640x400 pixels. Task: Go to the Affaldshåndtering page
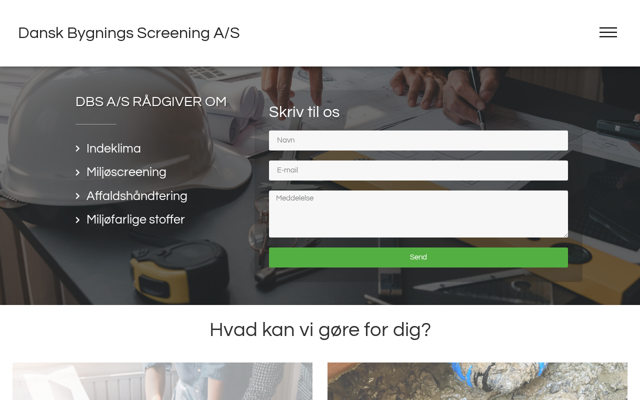coord(137,196)
